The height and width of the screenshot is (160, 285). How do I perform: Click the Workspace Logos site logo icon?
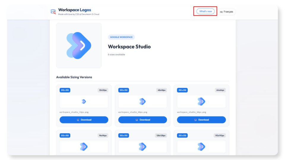(x=53, y=12)
